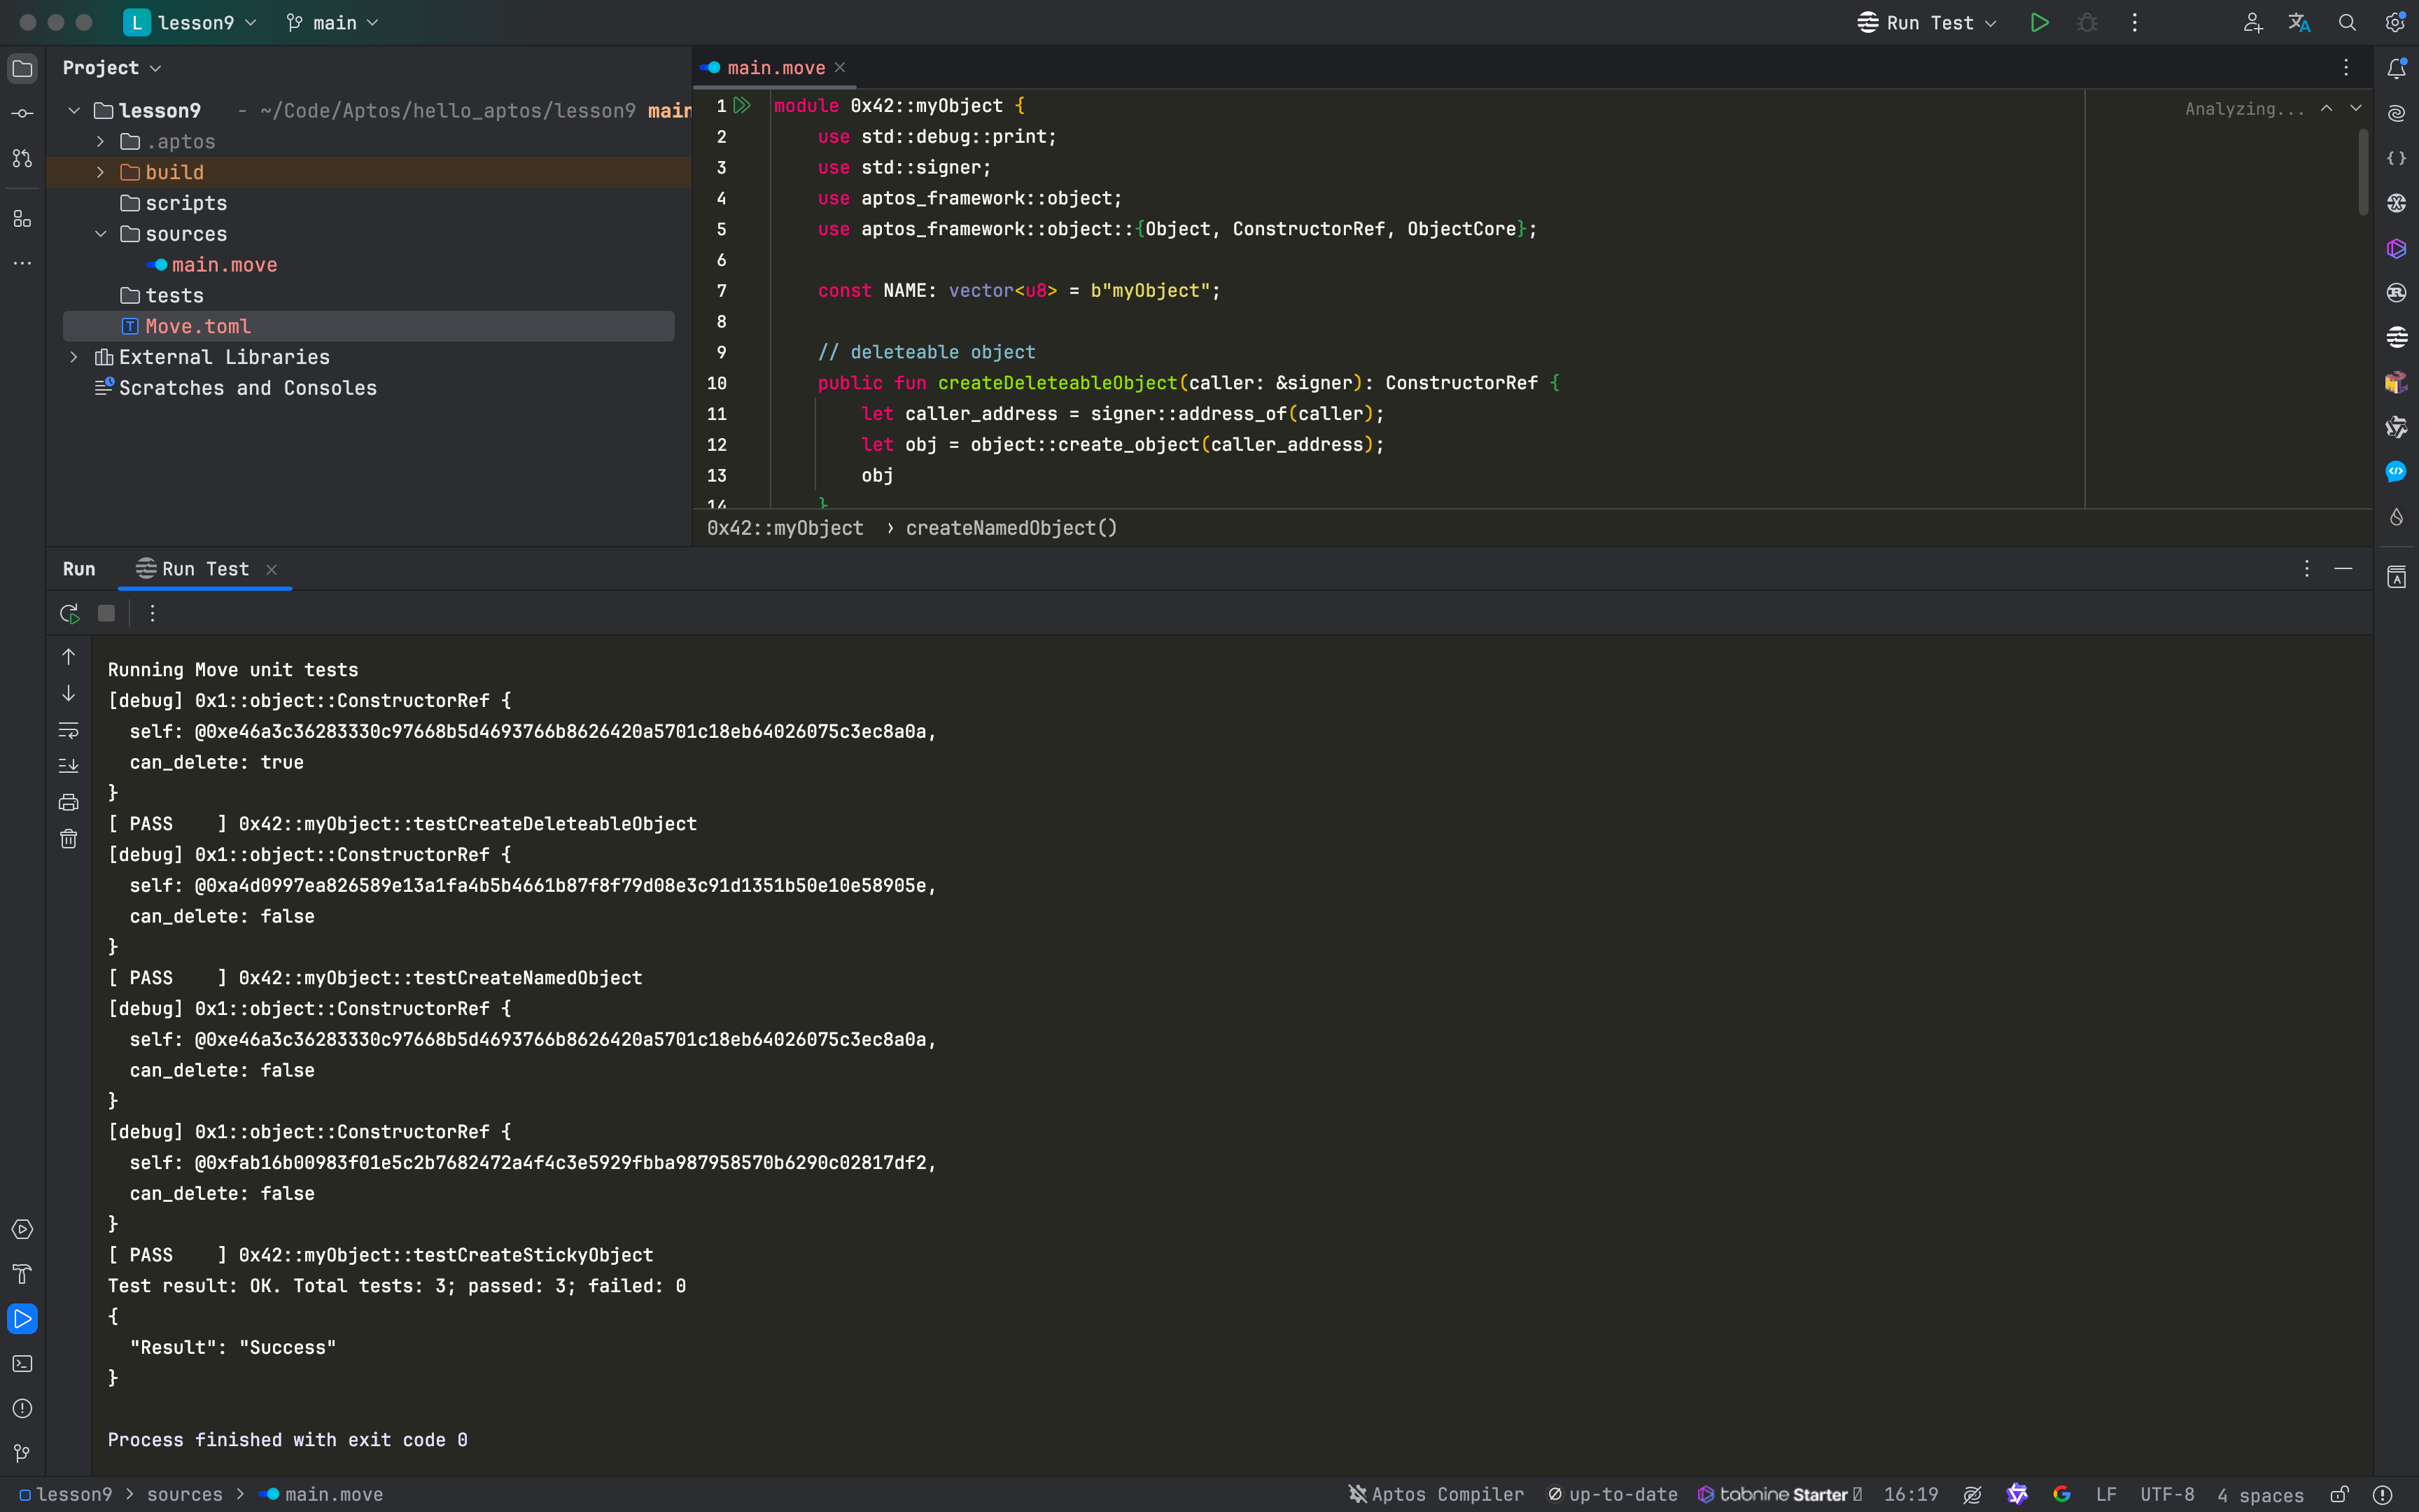The height and width of the screenshot is (1512, 2419).
Task: Open the Terminal tool window icon
Action: coord(22,1364)
